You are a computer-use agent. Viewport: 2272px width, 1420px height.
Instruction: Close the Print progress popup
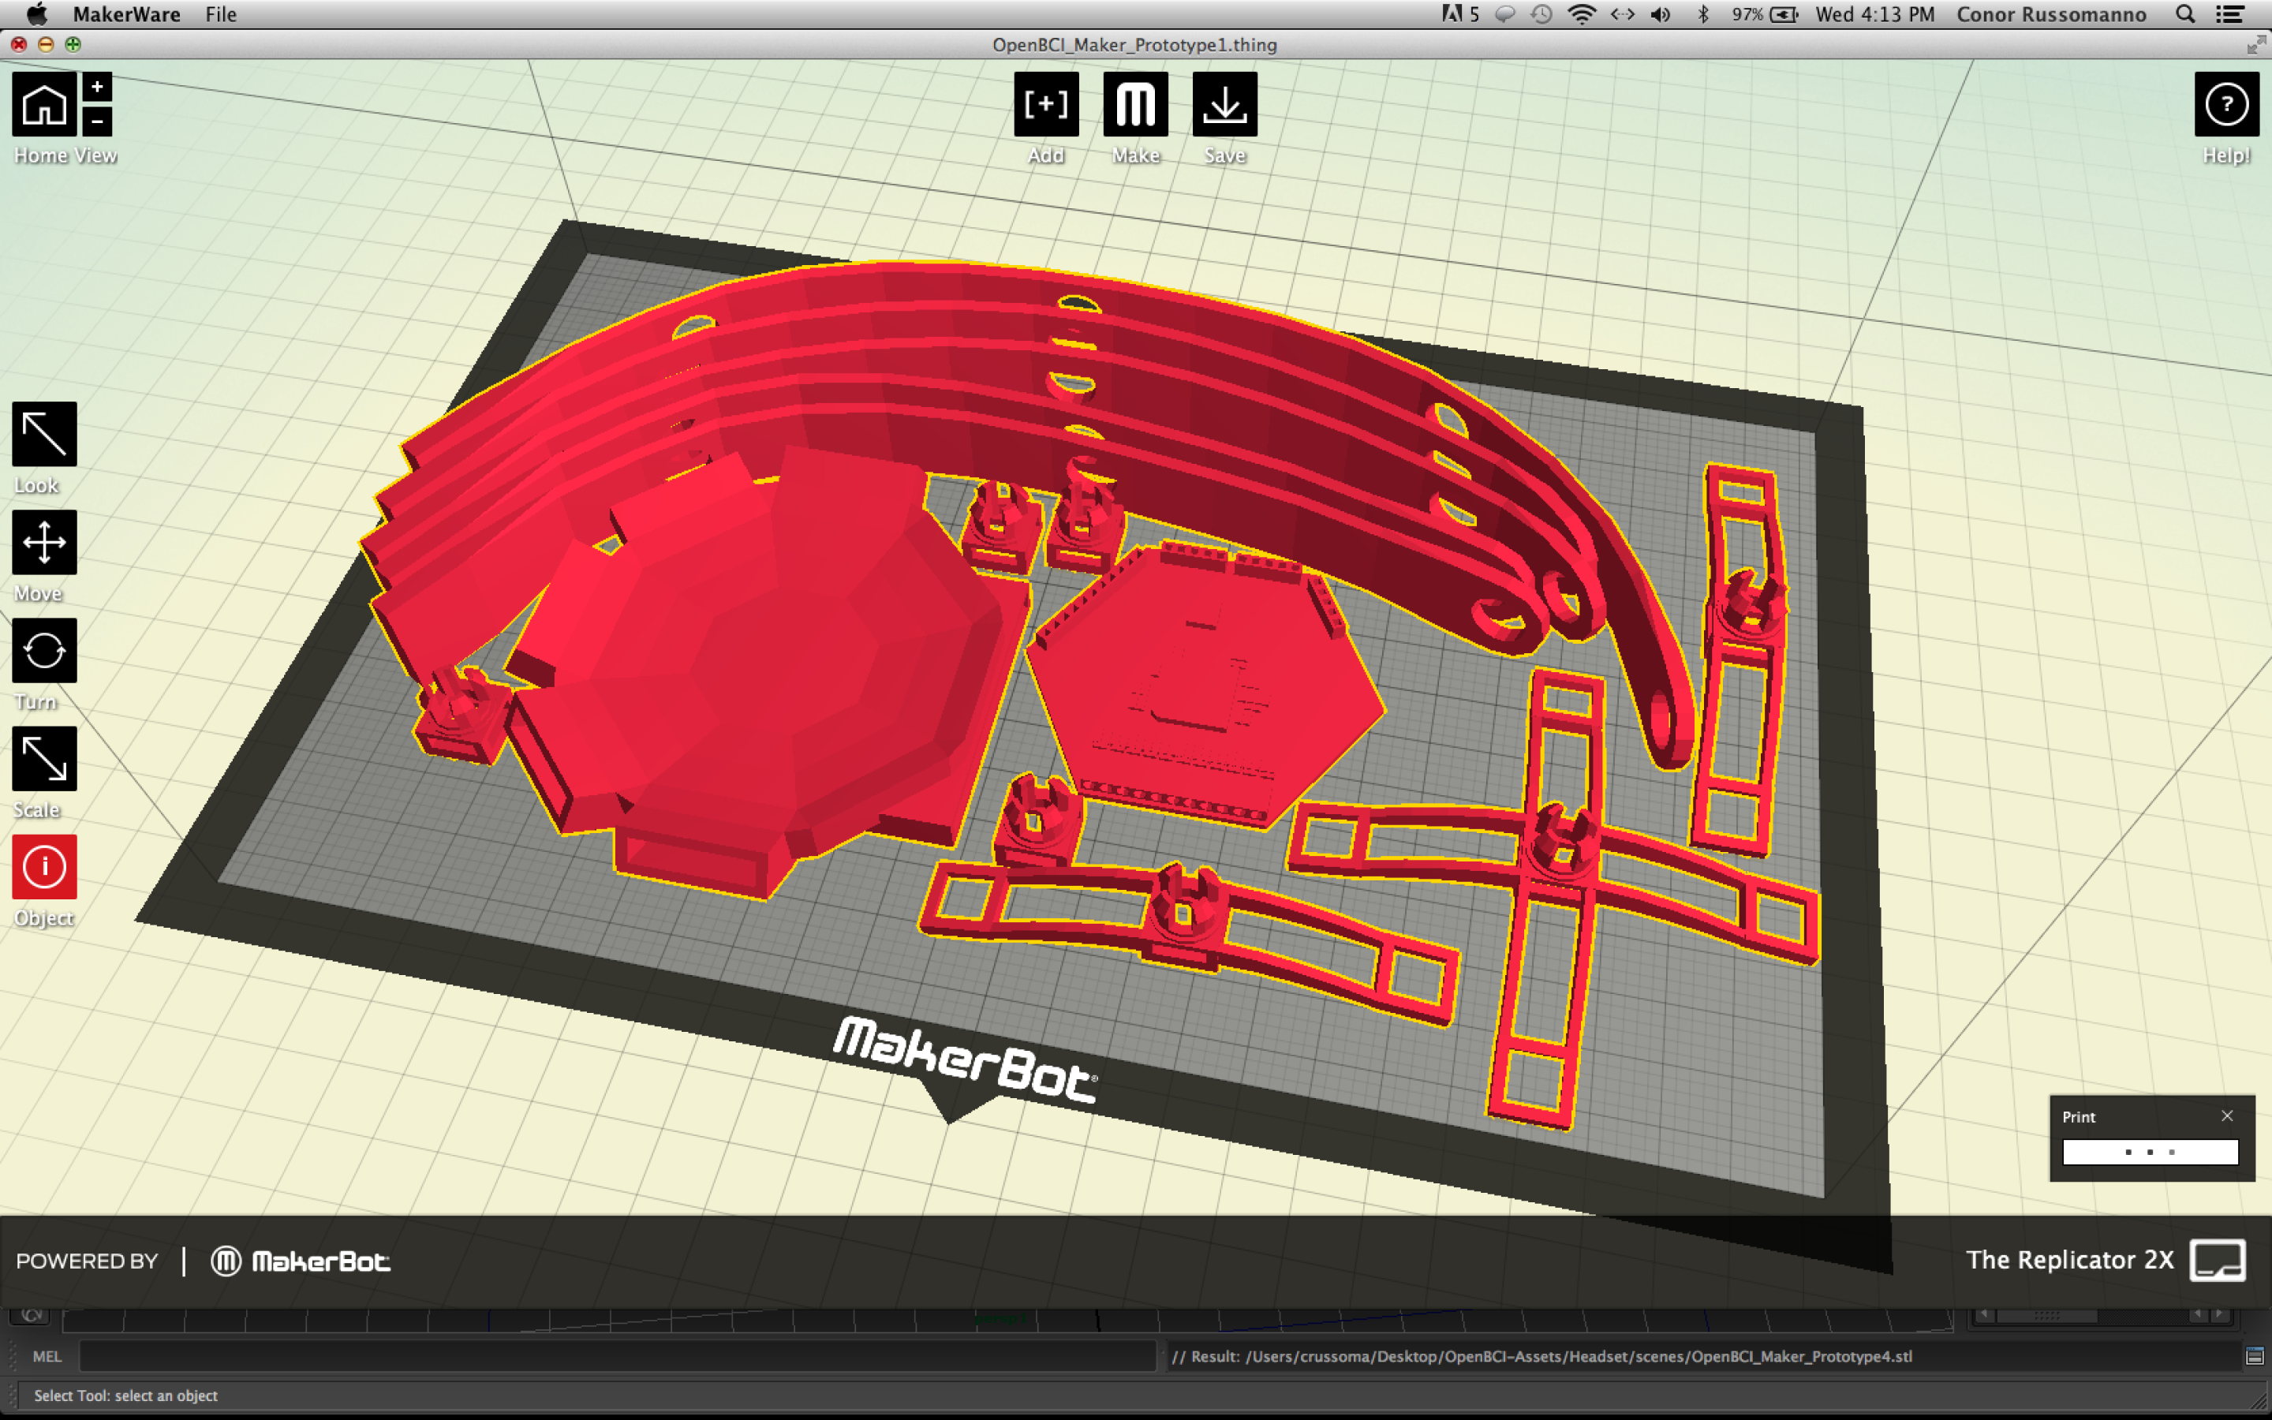pyautogui.click(x=2227, y=1115)
